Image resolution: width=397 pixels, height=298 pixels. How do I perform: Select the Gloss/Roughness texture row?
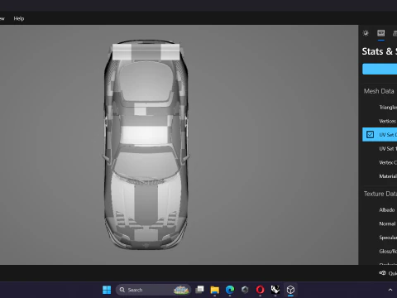click(380, 252)
